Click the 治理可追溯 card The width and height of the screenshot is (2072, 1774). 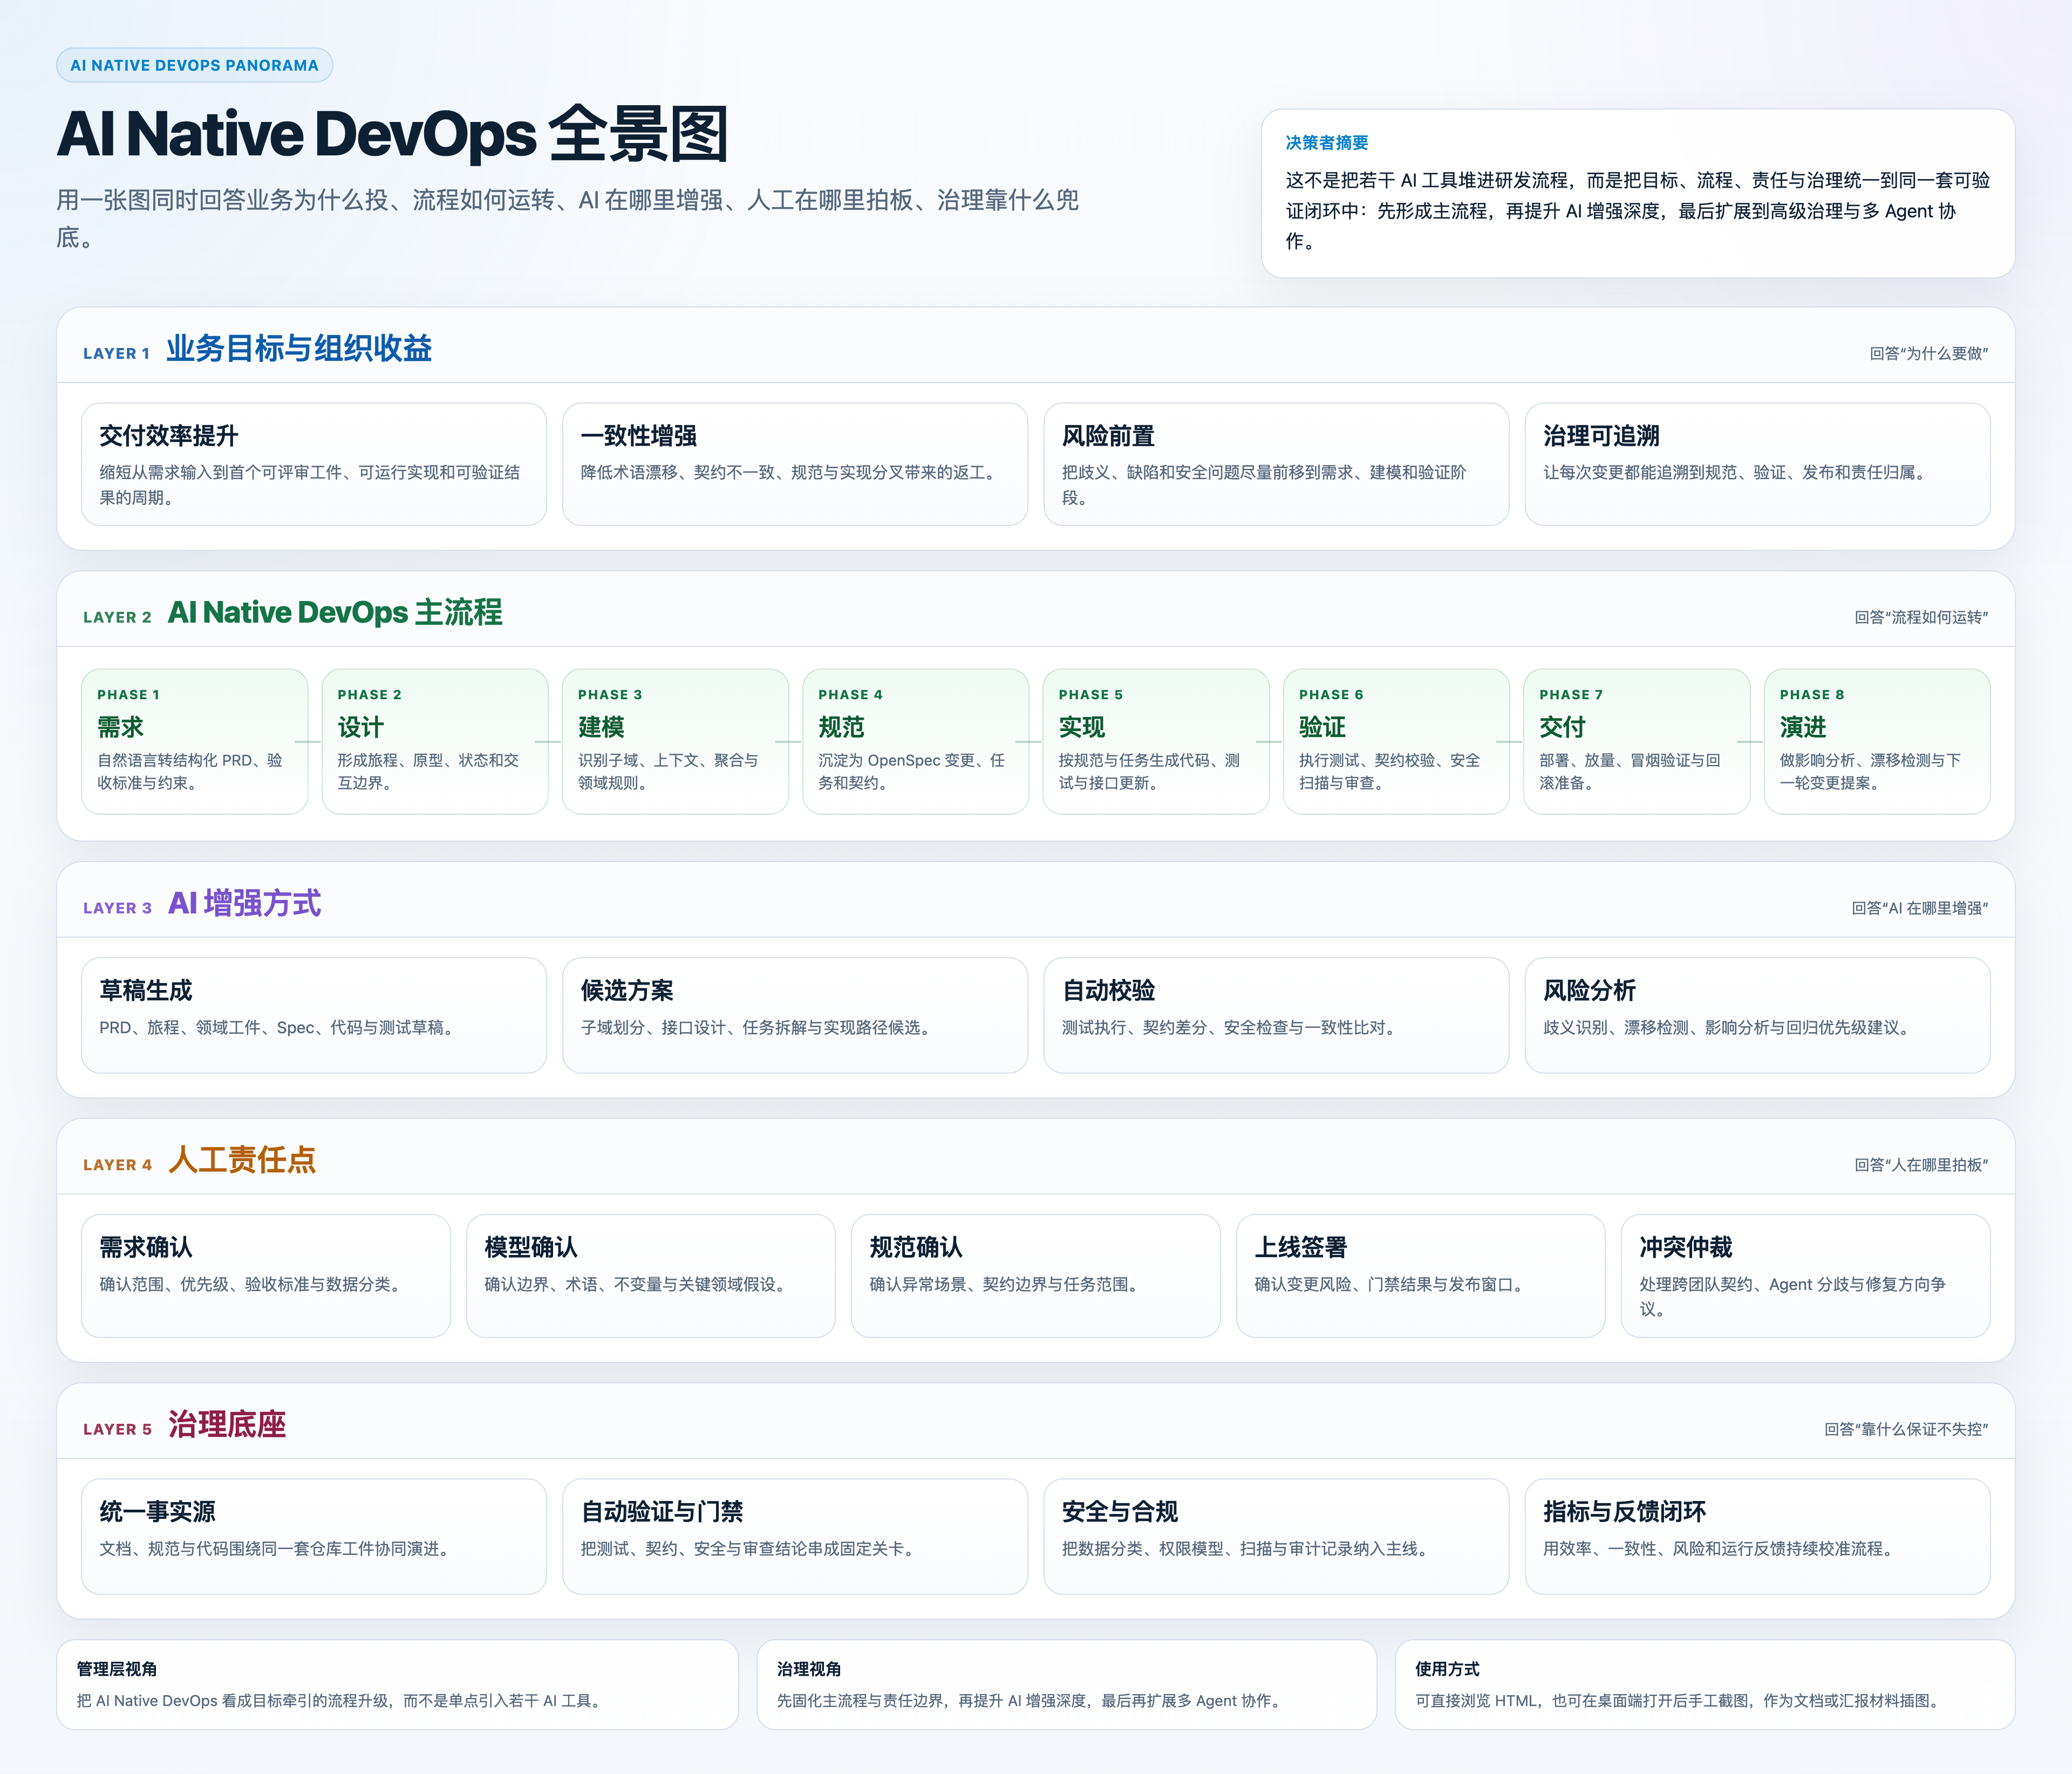[x=1757, y=464]
